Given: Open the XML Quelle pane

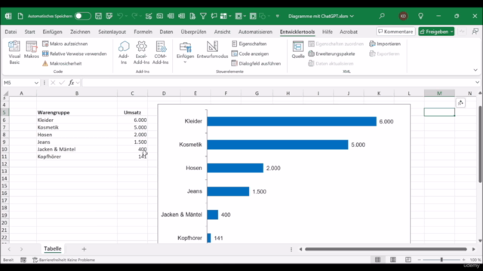Looking at the screenshot, I should coord(298,50).
